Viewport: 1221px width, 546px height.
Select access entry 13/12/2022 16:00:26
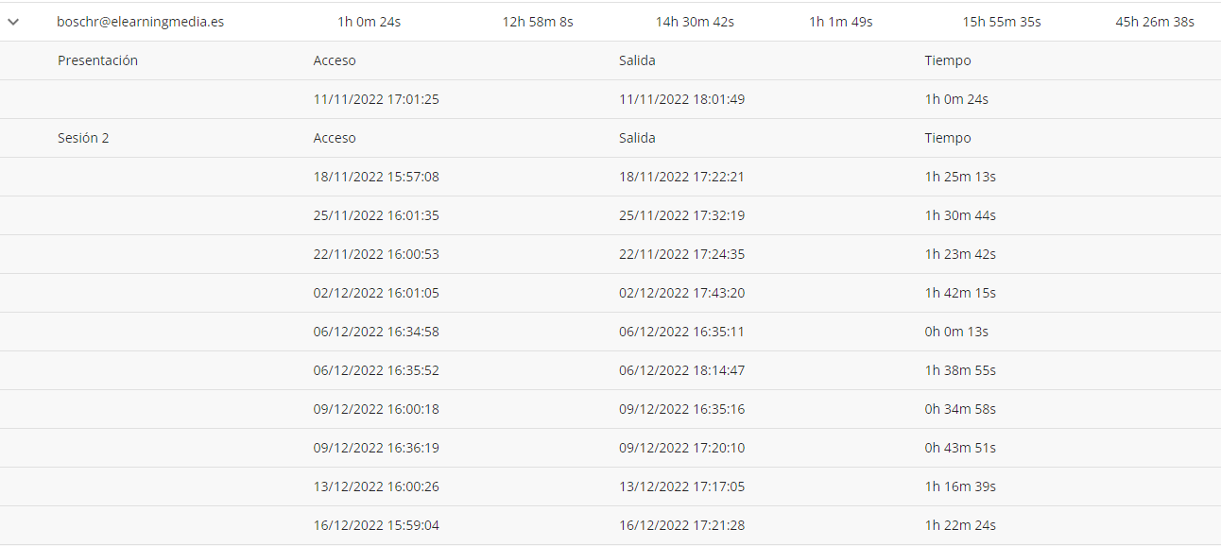tap(376, 486)
